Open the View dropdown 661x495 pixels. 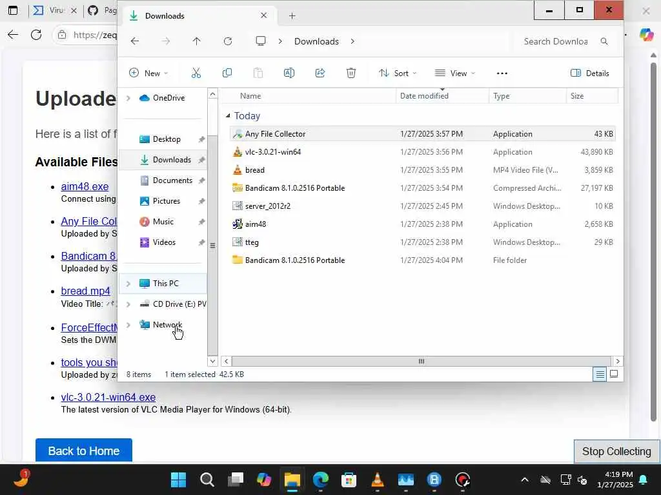click(x=455, y=73)
